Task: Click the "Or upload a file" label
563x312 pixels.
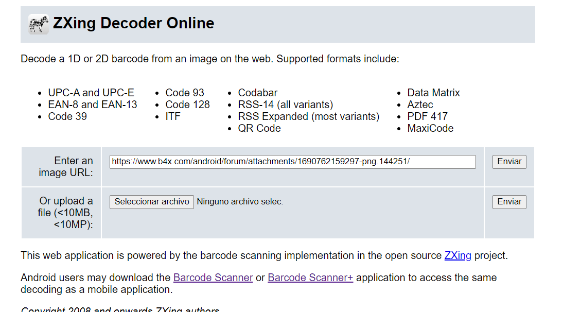Action: tap(65, 213)
